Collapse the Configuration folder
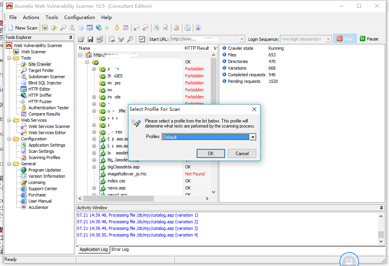 point(9,139)
